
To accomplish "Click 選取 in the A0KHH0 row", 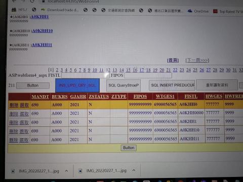I will point(24,105).
